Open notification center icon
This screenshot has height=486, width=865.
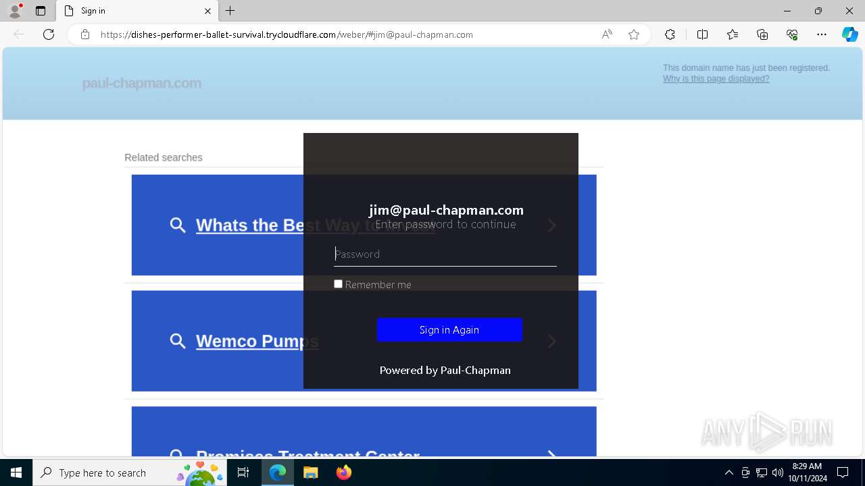pos(843,473)
